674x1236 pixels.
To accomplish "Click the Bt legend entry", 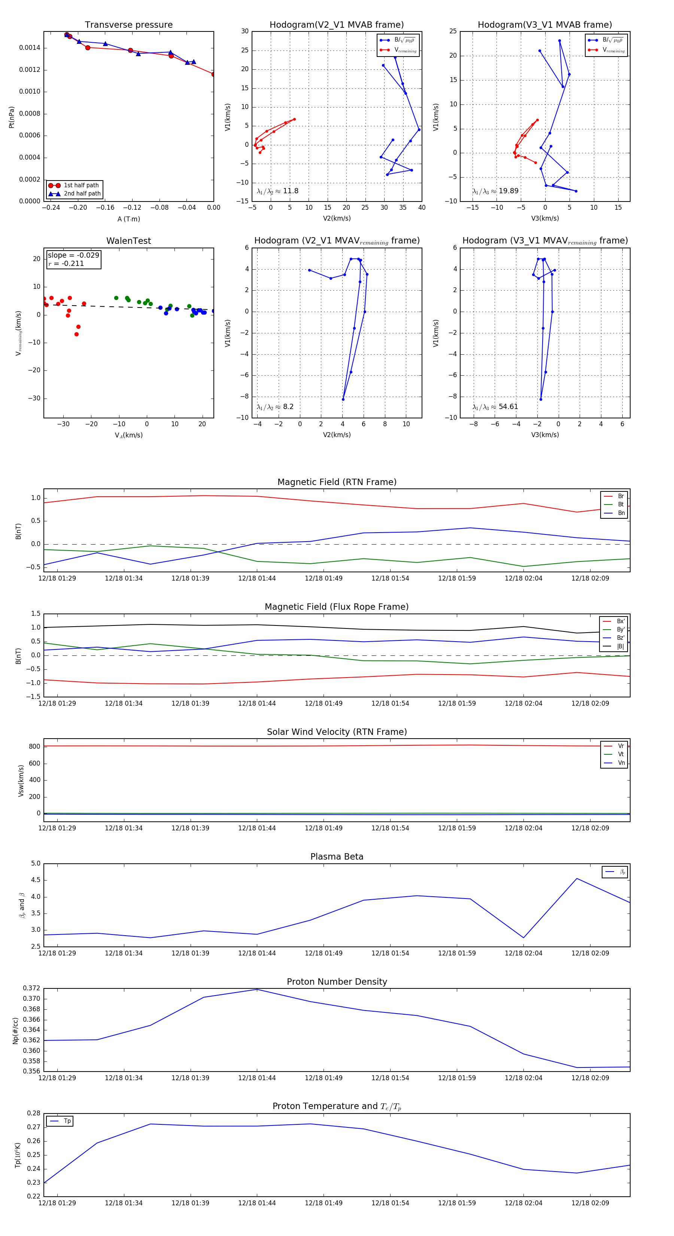I will (x=614, y=504).
